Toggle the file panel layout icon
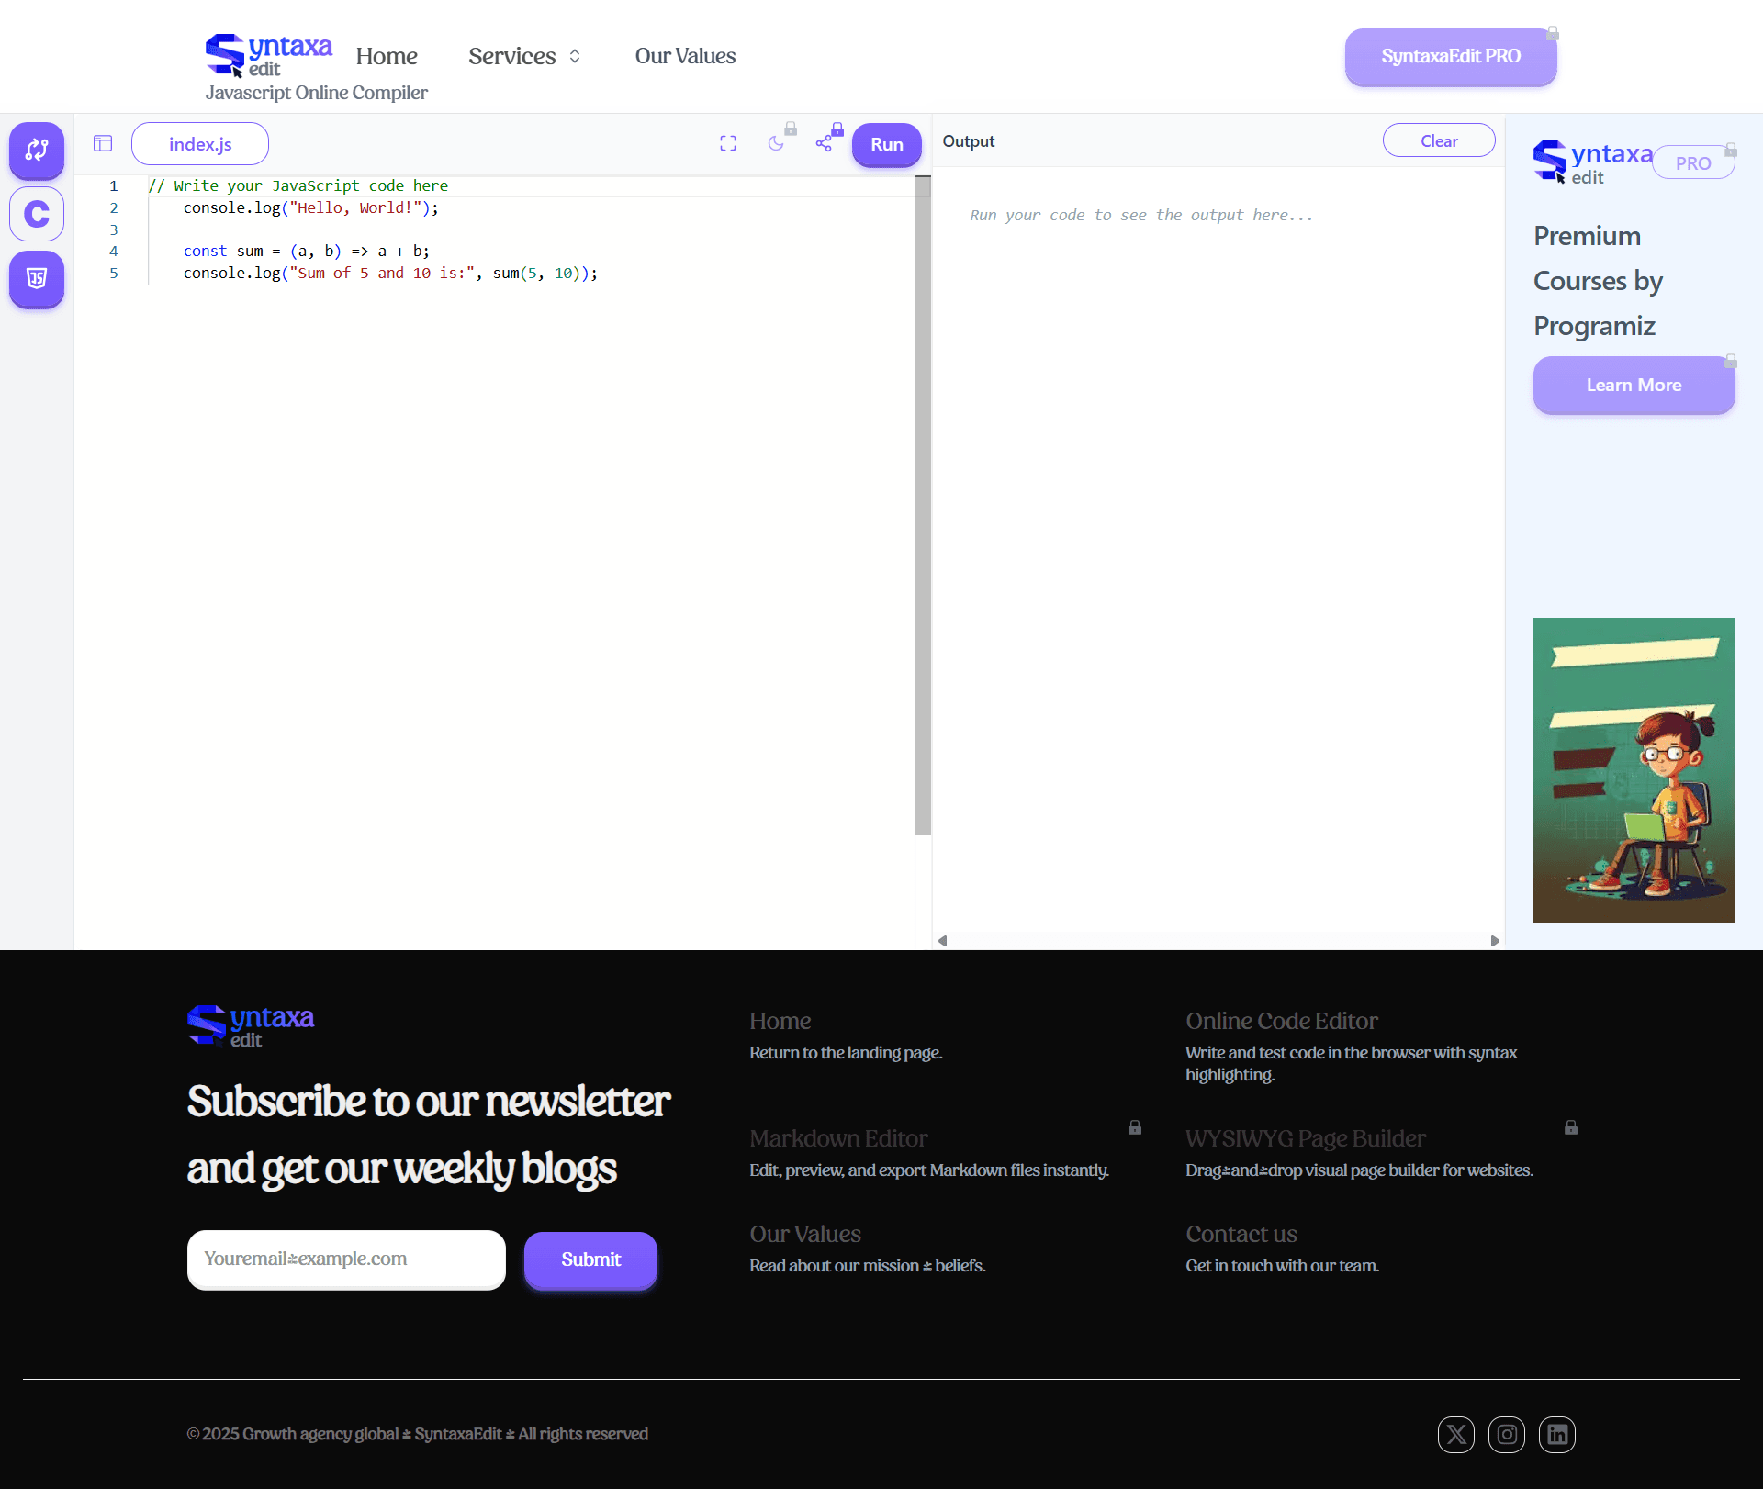The width and height of the screenshot is (1763, 1489). pos(103,143)
